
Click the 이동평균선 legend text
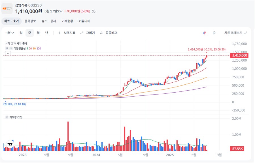[x=20, y=49]
